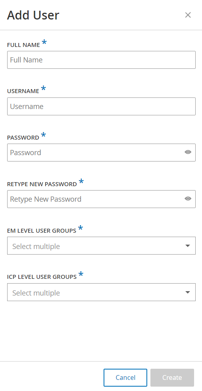The height and width of the screenshot is (391, 202).
Task: Click the EM Level User Groups dropdown arrow
Action: pos(188,246)
